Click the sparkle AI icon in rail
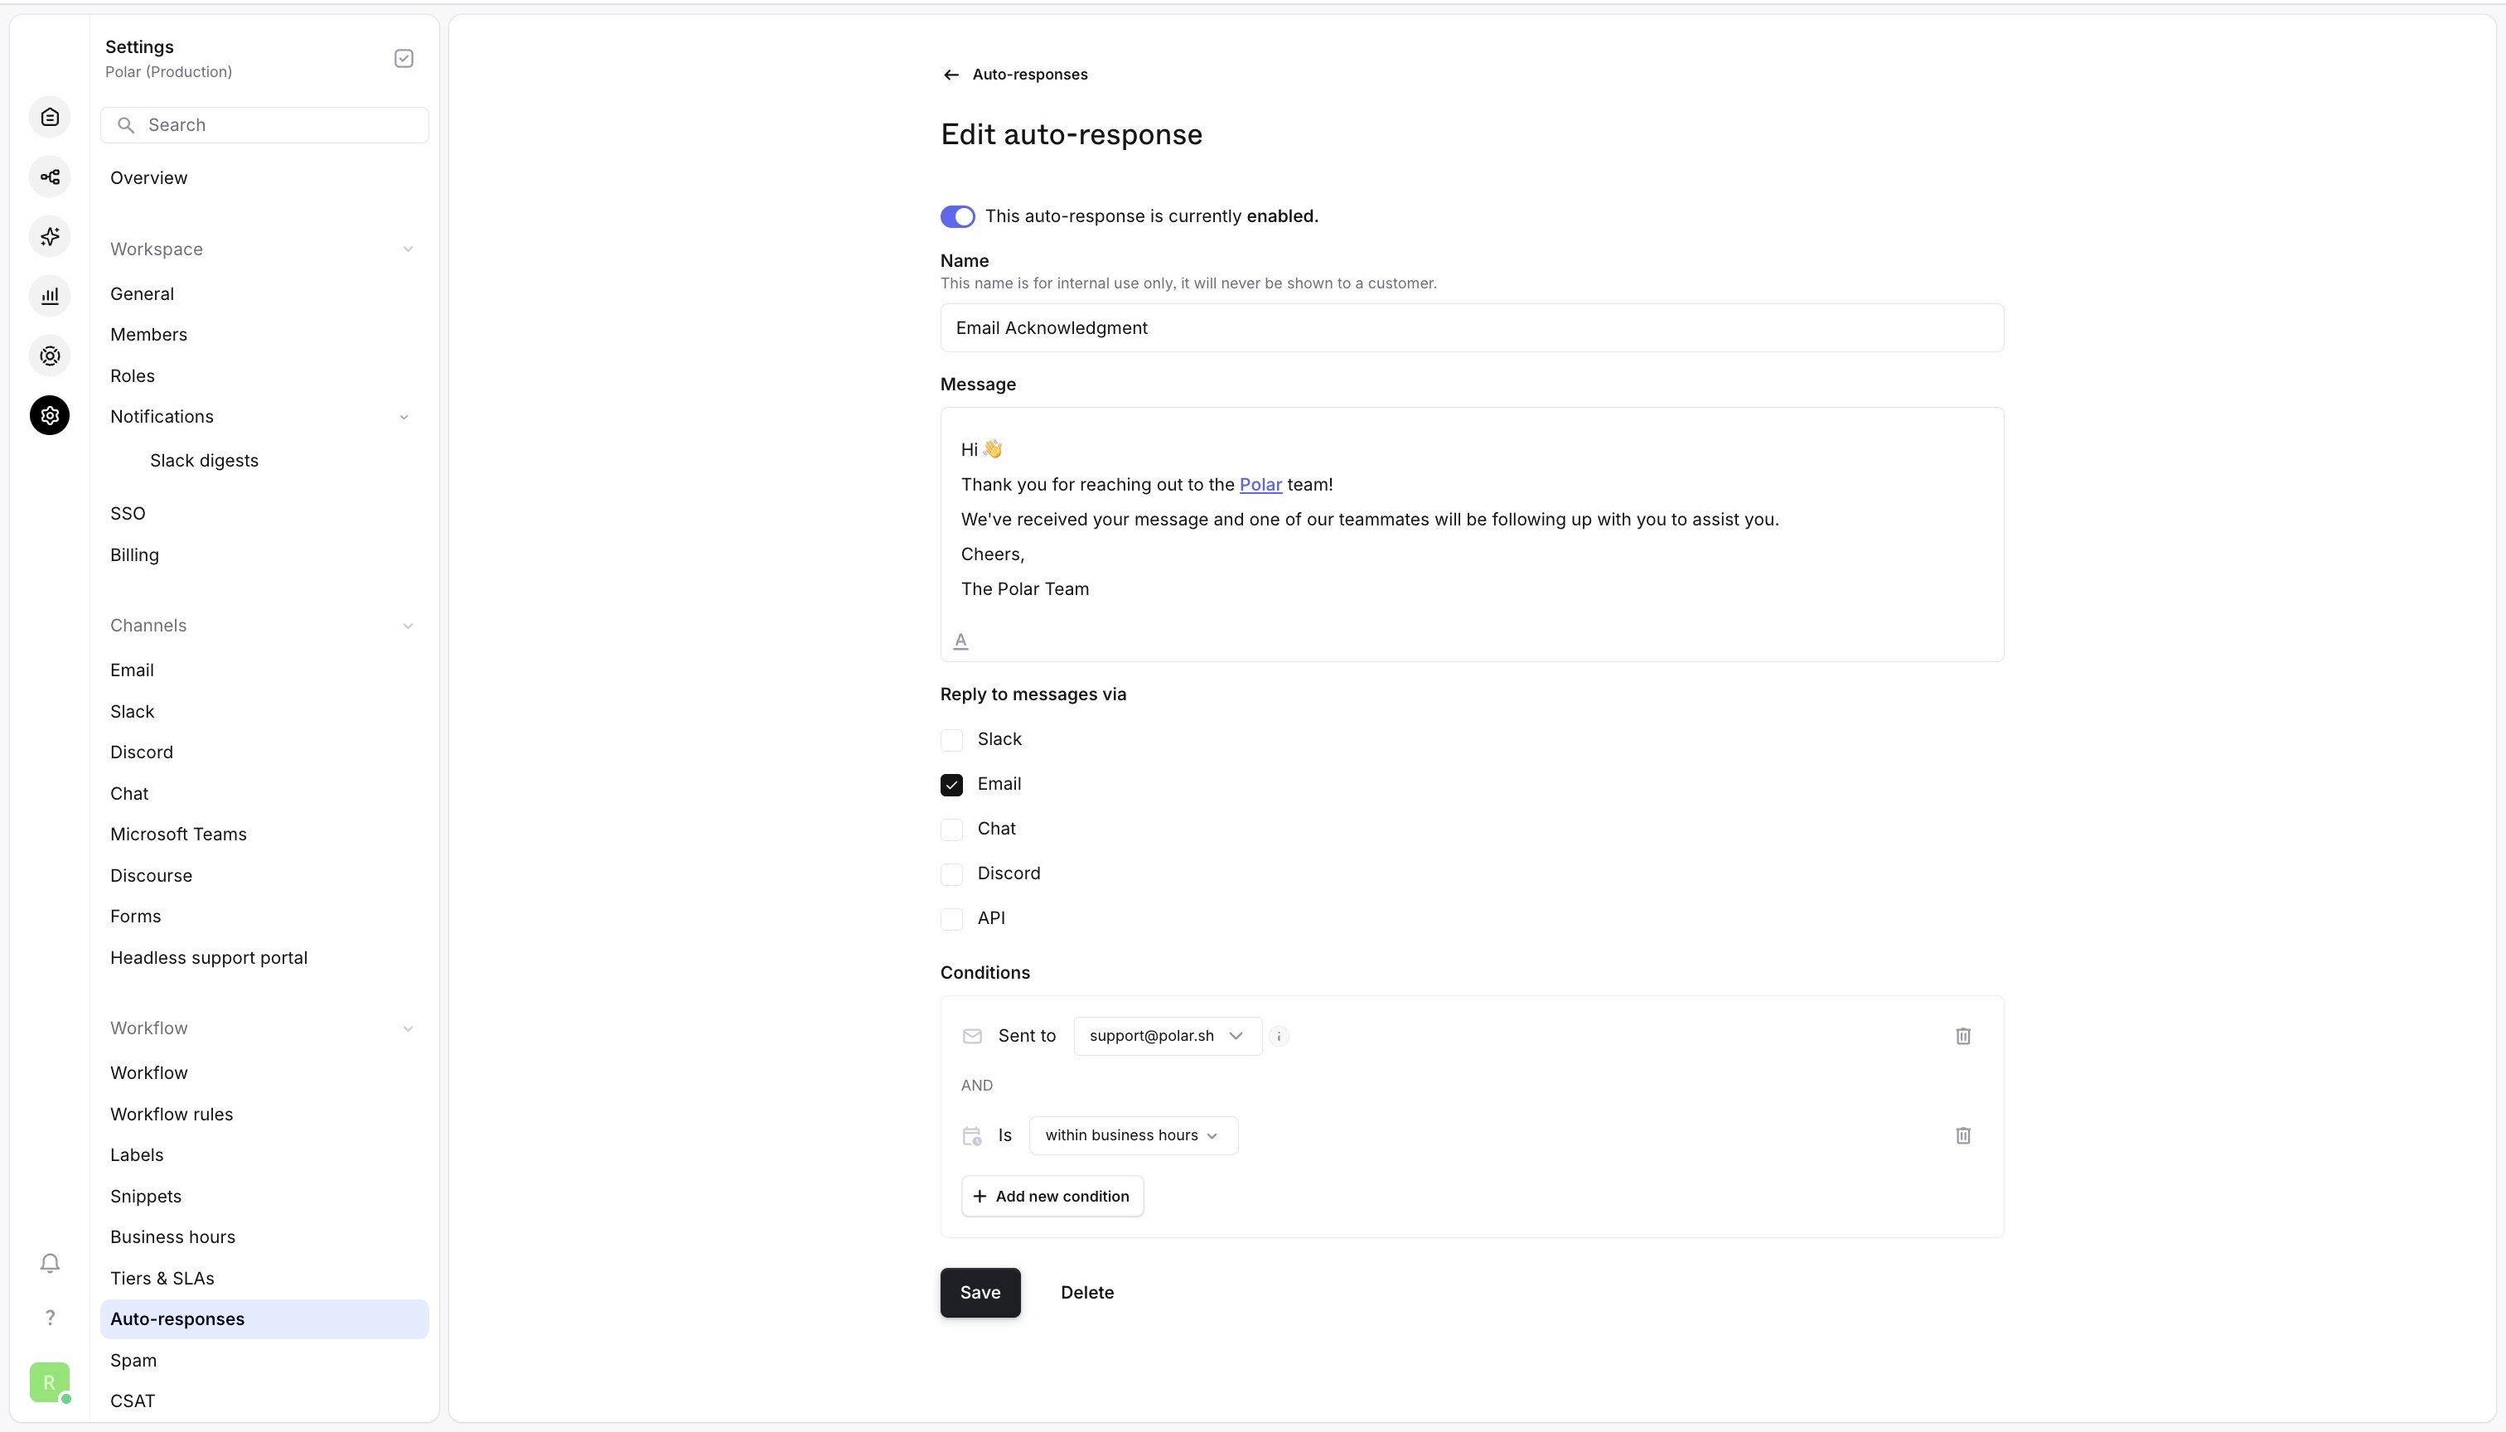2506x1432 pixels. (x=51, y=236)
